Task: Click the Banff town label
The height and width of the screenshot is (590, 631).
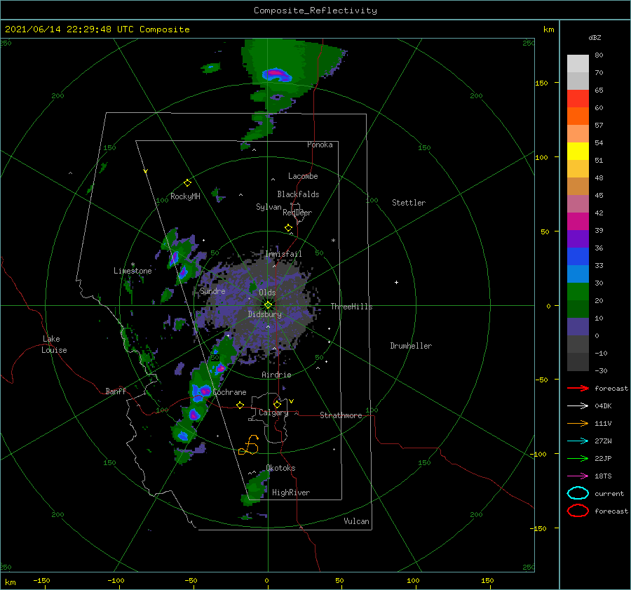Action: pos(116,391)
